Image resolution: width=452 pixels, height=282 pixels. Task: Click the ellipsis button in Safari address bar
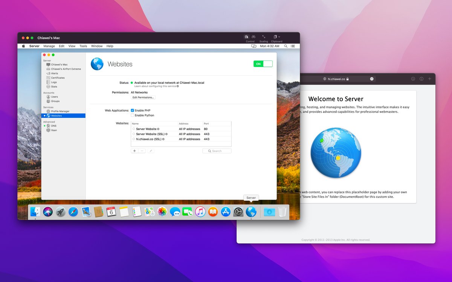click(372, 79)
